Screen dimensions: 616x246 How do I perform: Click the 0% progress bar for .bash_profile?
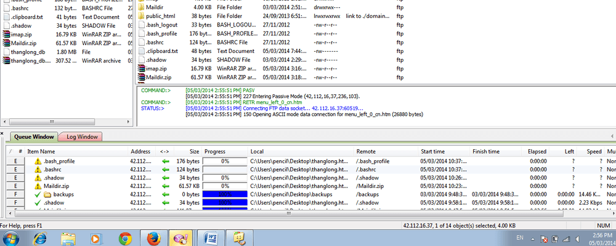click(225, 161)
